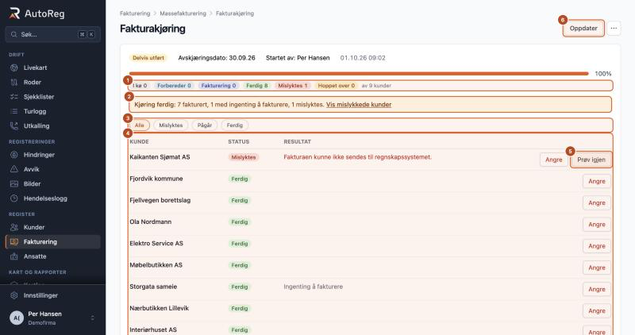Click the Hoppet over 0 counter chip
Screen dimensions: 635x335
point(336,86)
